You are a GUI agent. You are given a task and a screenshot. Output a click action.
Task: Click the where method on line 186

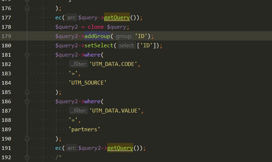92,101
